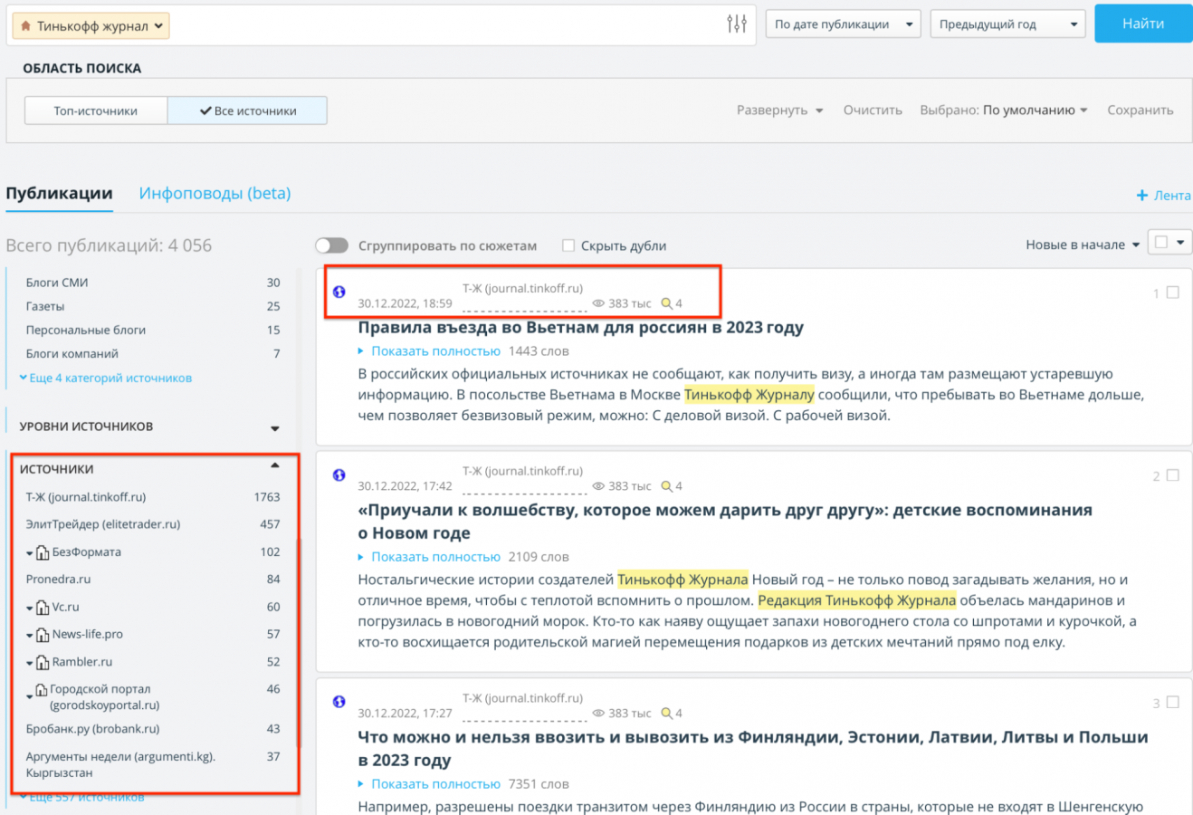Switch to Инфоповоды (beta) tab
The image size is (1193, 815).
coord(215,194)
